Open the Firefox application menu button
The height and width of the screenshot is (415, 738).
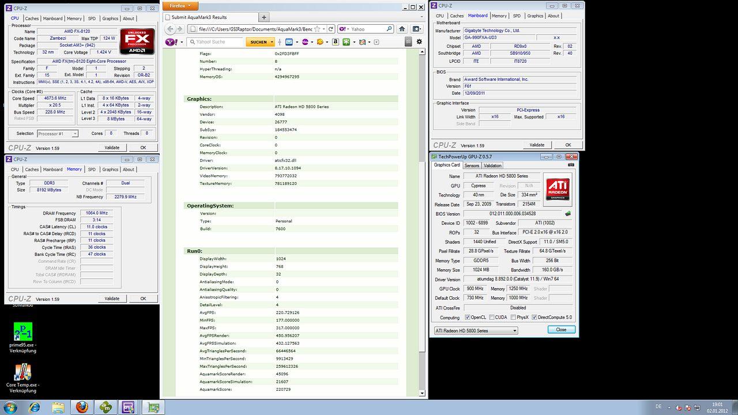(x=180, y=6)
